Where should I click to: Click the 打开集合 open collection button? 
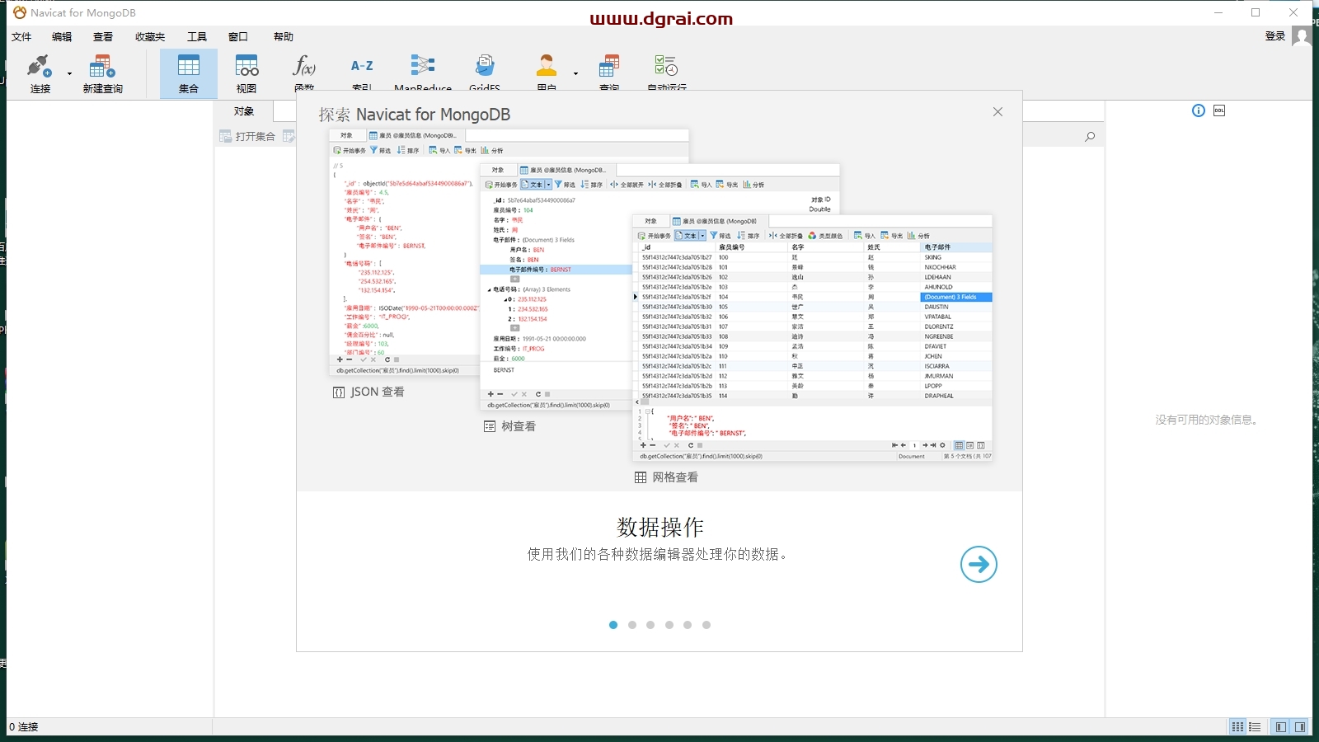(247, 136)
